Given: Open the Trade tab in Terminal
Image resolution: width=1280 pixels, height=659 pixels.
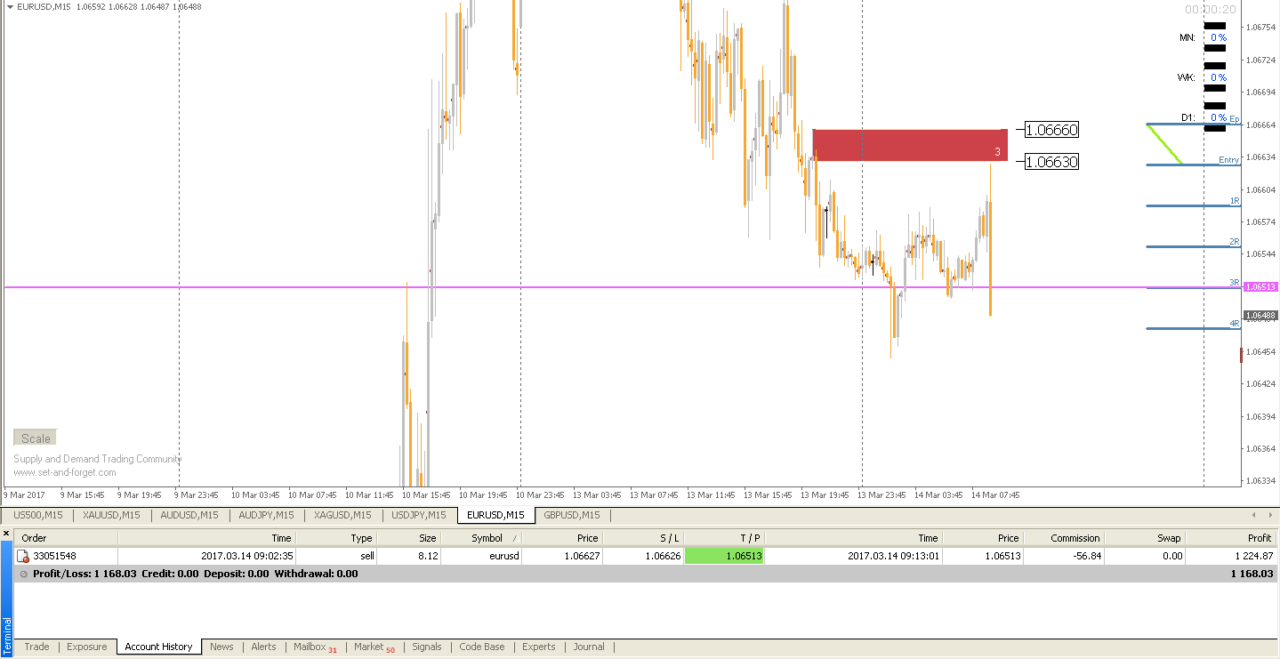Looking at the screenshot, I should point(37,647).
